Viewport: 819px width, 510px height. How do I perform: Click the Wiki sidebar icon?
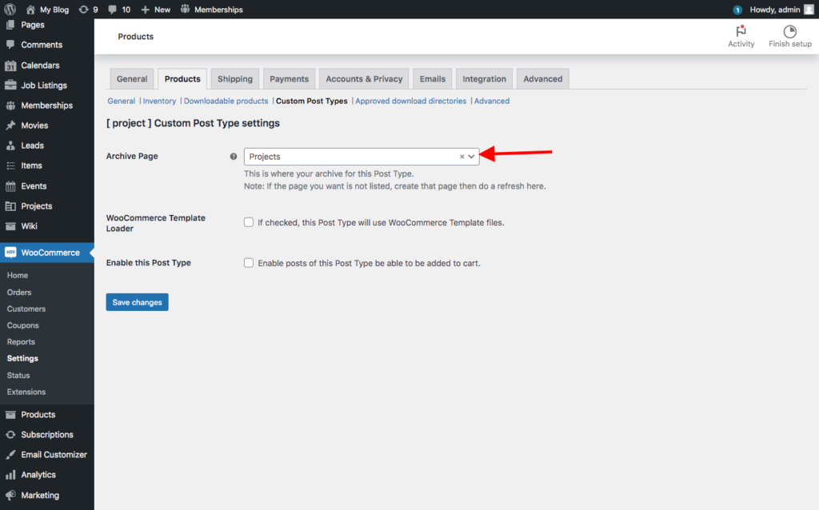tap(10, 226)
